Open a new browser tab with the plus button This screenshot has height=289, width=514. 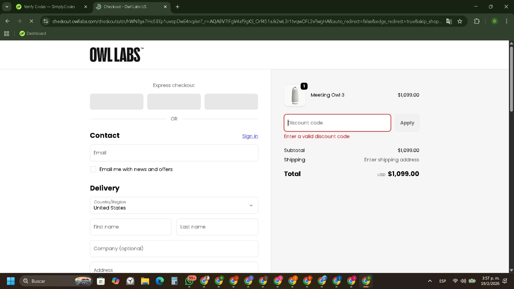tap(177, 7)
